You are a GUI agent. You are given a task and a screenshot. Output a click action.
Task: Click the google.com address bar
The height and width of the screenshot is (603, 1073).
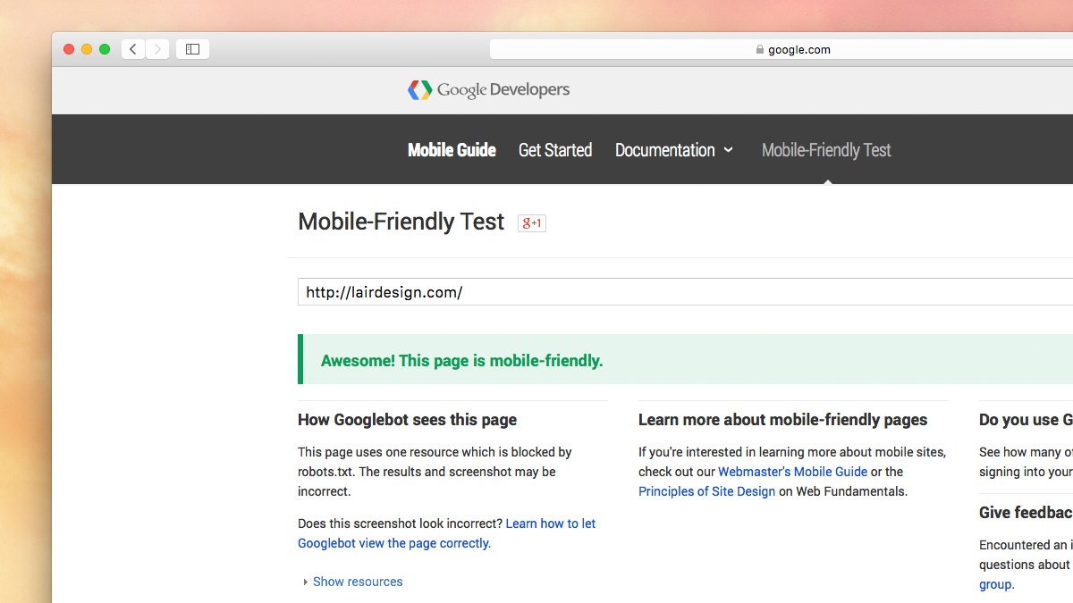pyautogui.click(x=782, y=49)
